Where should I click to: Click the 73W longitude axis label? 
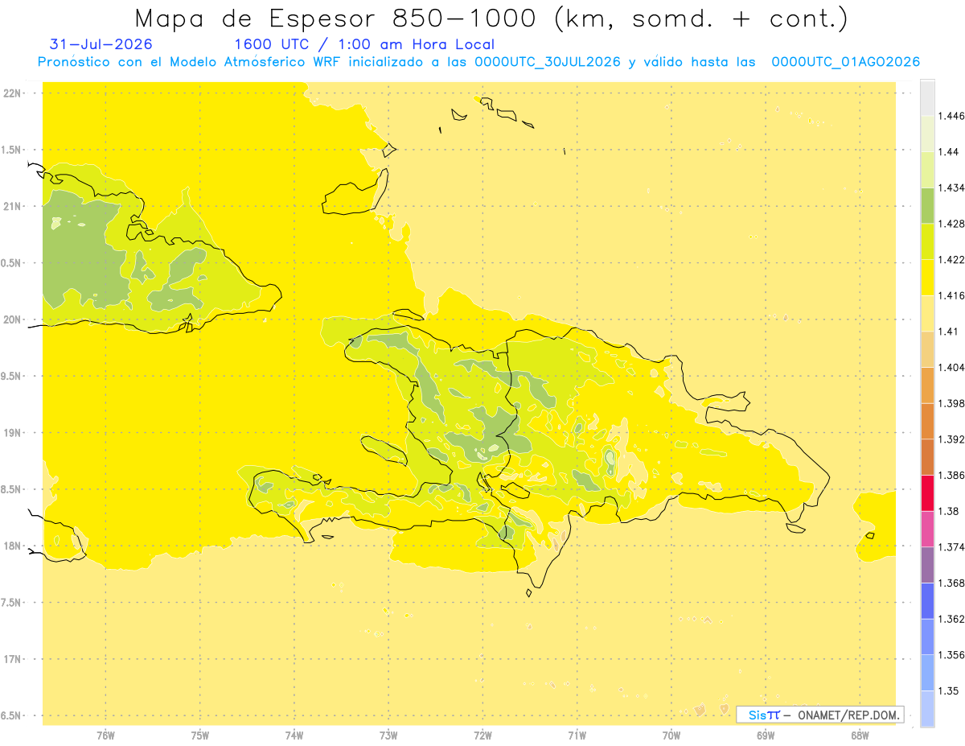tap(388, 735)
